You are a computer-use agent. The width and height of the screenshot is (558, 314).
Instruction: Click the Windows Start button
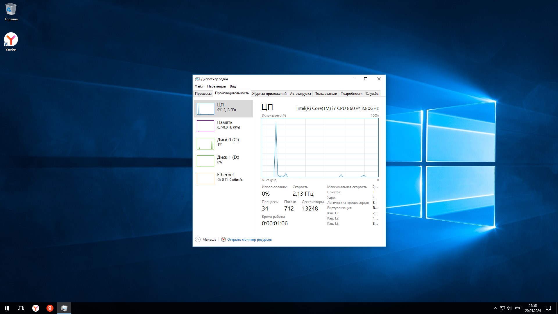tap(7, 308)
